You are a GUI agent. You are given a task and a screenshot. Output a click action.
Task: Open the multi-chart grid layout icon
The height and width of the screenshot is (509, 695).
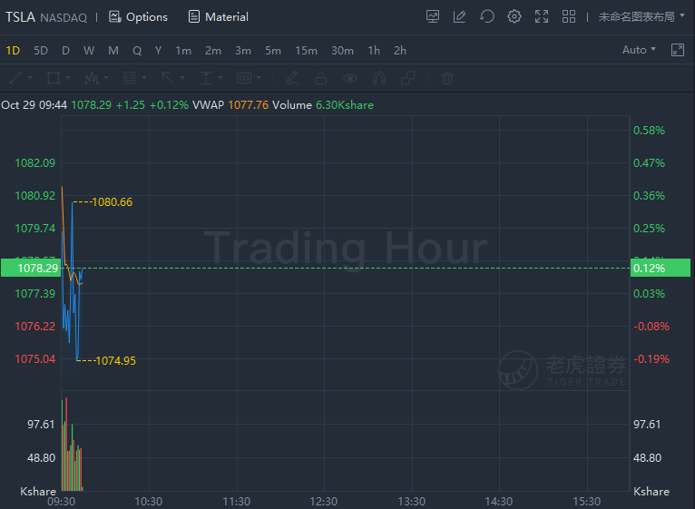[x=569, y=17]
